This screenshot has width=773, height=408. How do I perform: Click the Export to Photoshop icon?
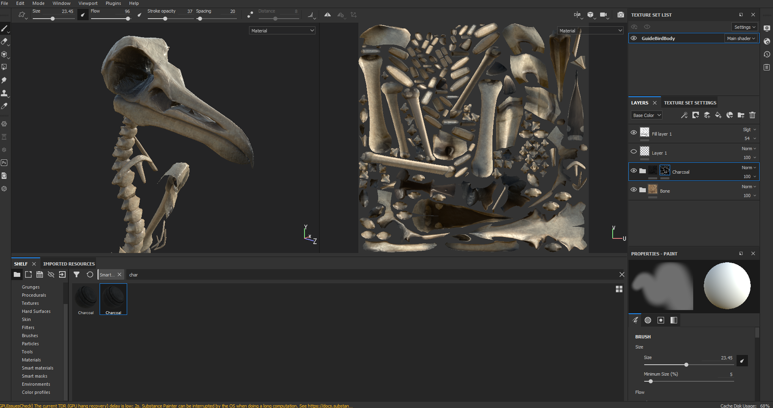coord(4,163)
